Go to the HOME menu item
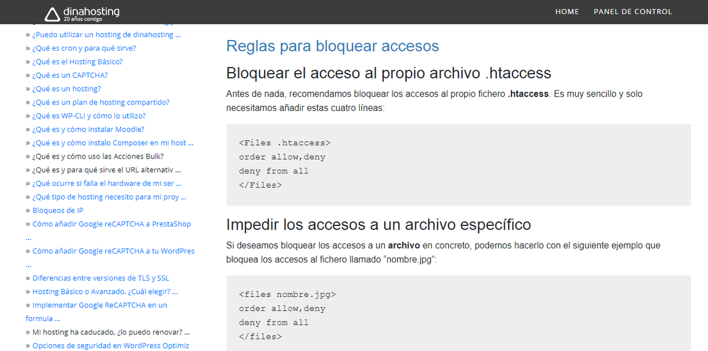 pos(567,12)
